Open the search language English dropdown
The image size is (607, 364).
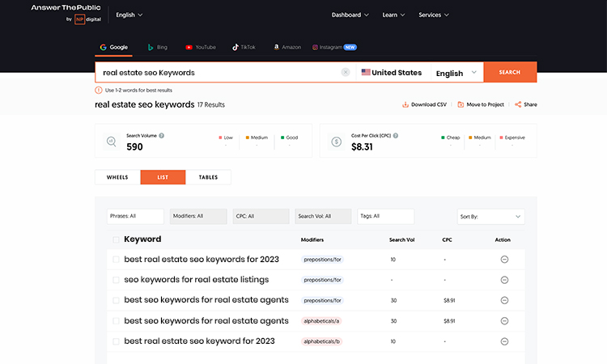point(456,73)
